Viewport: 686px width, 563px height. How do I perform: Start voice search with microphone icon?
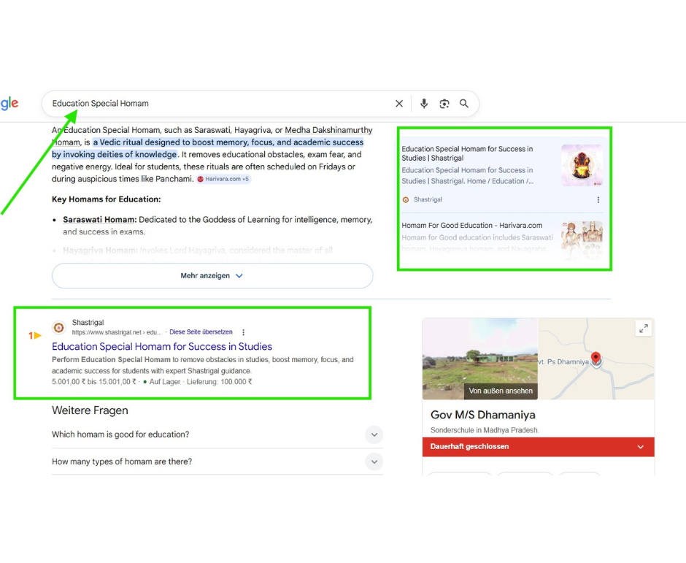pos(424,104)
